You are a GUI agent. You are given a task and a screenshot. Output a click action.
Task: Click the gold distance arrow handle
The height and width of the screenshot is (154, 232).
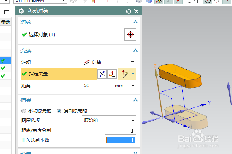click(x=156, y=73)
